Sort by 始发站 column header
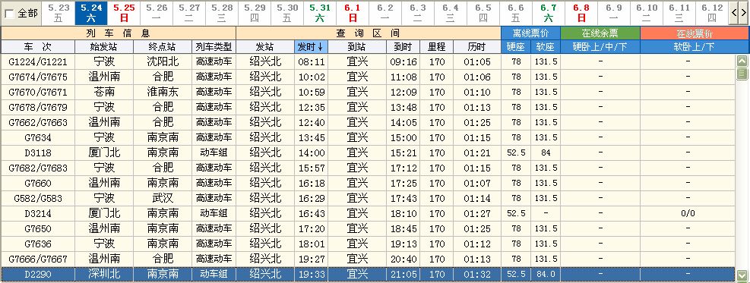 pyautogui.click(x=104, y=47)
